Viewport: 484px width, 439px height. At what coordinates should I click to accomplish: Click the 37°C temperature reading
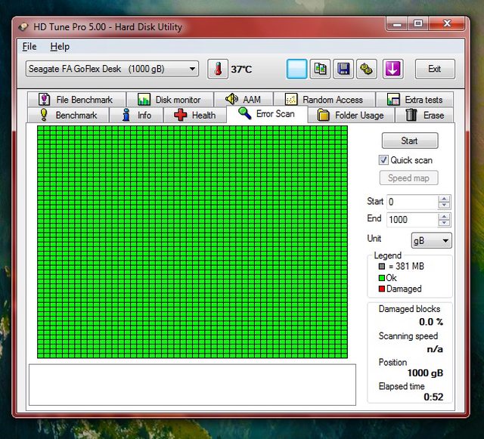[x=241, y=69]
